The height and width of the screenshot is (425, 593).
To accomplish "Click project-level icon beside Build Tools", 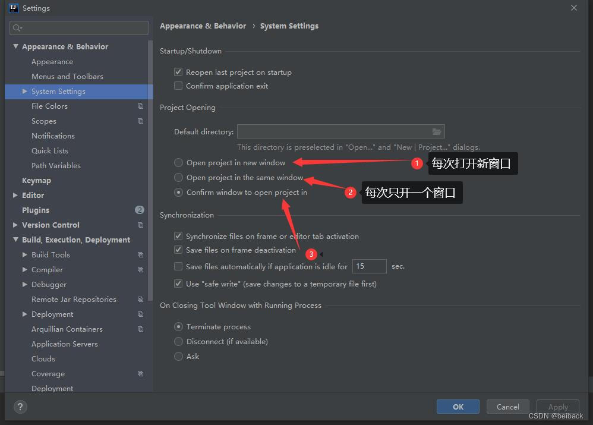I will coord(140,254).
